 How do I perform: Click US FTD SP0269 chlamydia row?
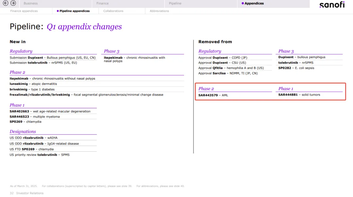(x=31, y=149)
